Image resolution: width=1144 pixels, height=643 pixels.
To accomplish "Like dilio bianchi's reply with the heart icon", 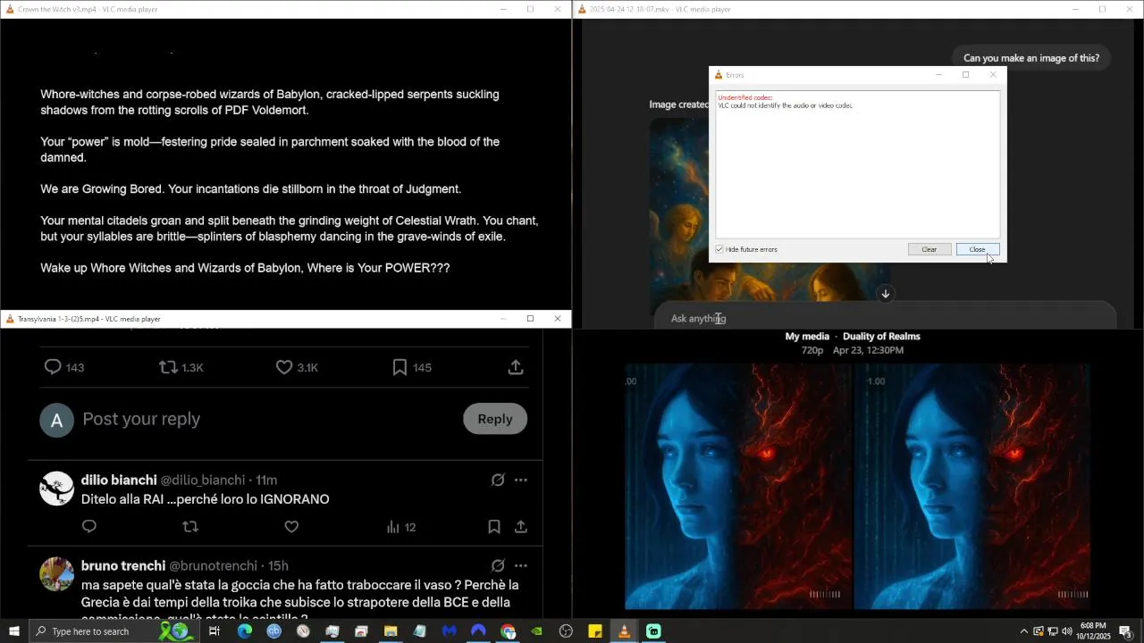I will point(291,527).
